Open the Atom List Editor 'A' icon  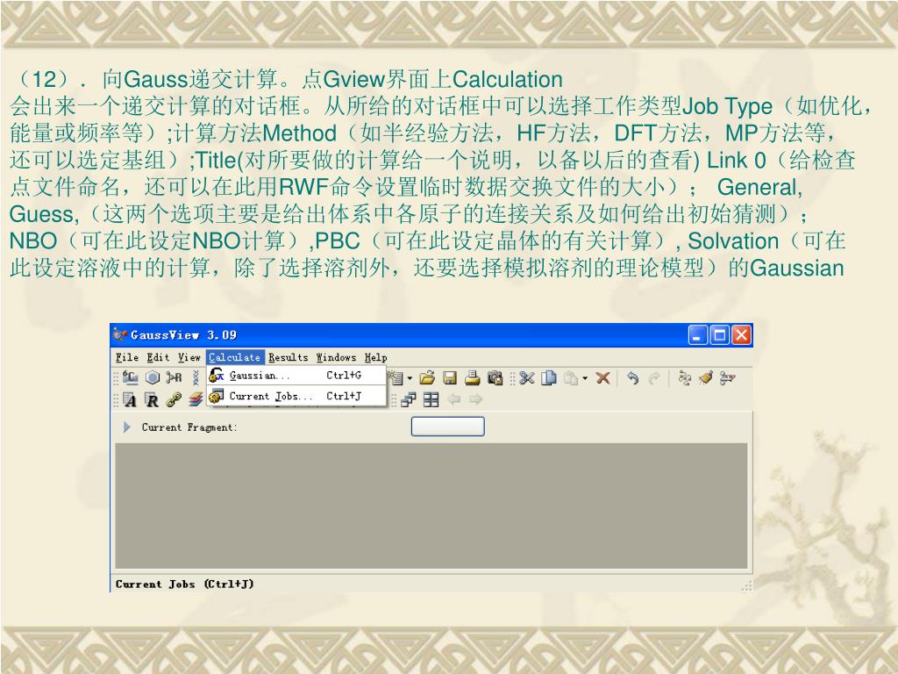point(130,399)
